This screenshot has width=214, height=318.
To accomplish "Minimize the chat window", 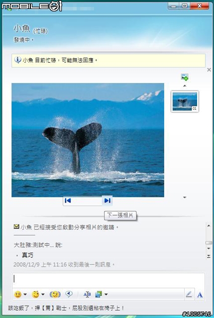I will (174, 6).
